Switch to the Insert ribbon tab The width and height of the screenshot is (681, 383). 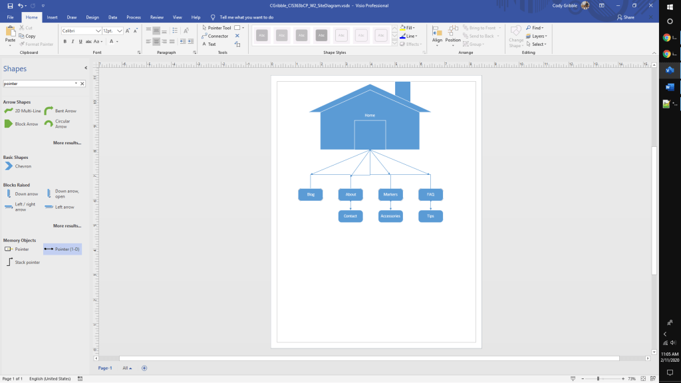pyautogui.click(x=52, y=17)
